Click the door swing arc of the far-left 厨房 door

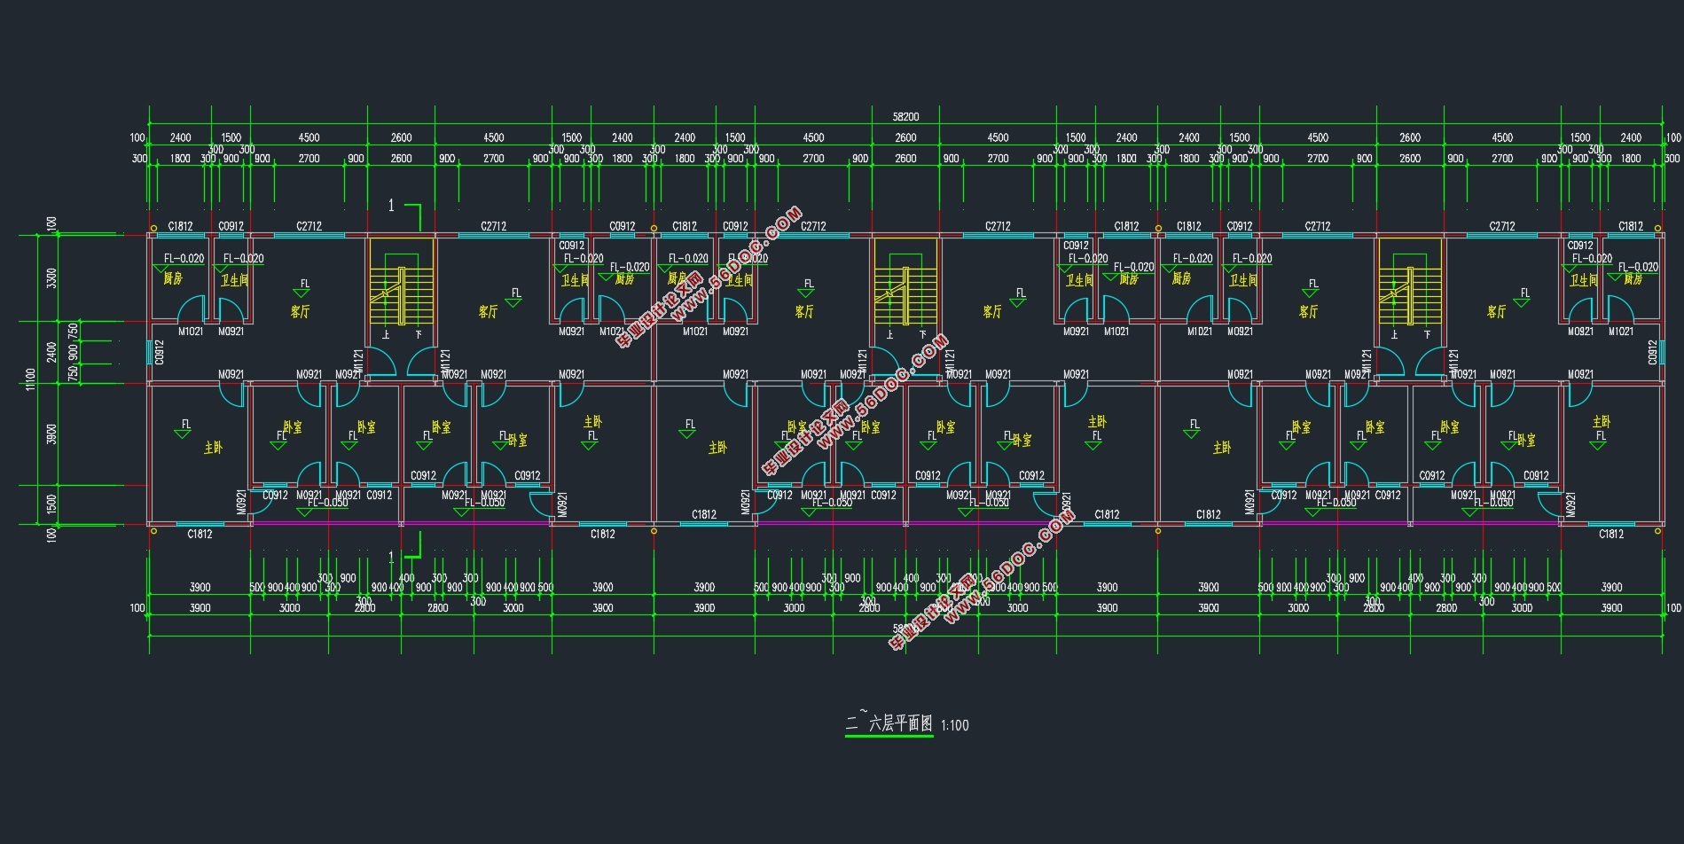tap(191, 309)
